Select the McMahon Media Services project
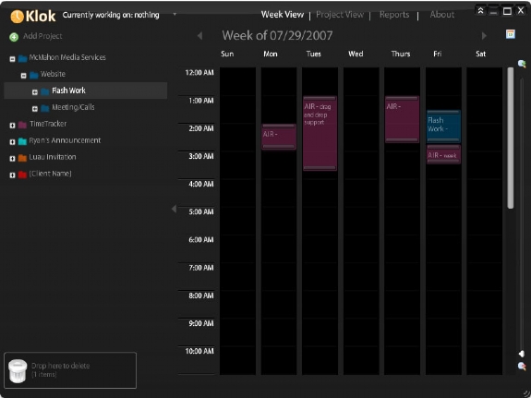Viewport: 531px width, 398px height. point(67,57)
